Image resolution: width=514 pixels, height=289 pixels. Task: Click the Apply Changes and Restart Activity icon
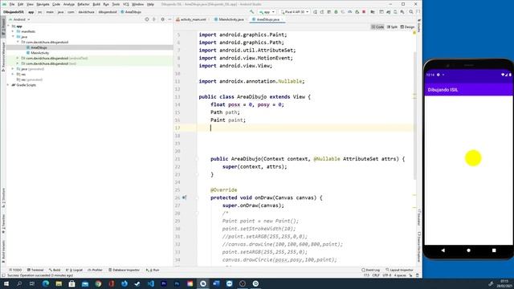point(322,12)
